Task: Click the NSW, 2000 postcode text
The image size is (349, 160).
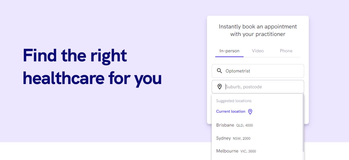Action: point(242,138)
